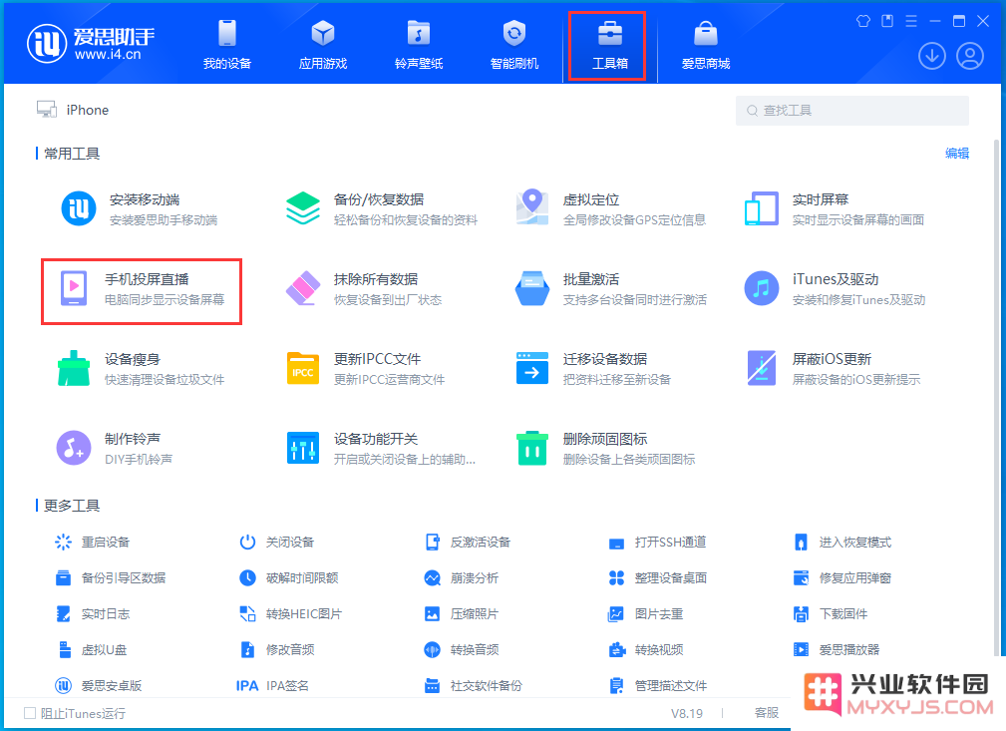The width and height of the screenshot is (1006, 731).
Task: Open 转换音频 tool
Action: [462, 650]
